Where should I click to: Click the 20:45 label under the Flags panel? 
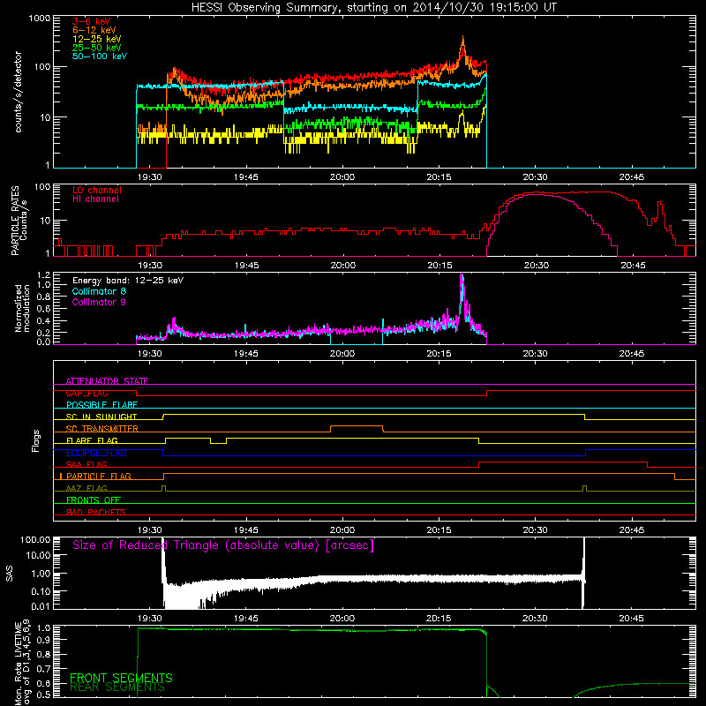[631, 530]
